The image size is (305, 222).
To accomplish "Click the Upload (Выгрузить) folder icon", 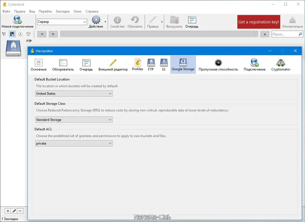I will (x=174, y=20).
